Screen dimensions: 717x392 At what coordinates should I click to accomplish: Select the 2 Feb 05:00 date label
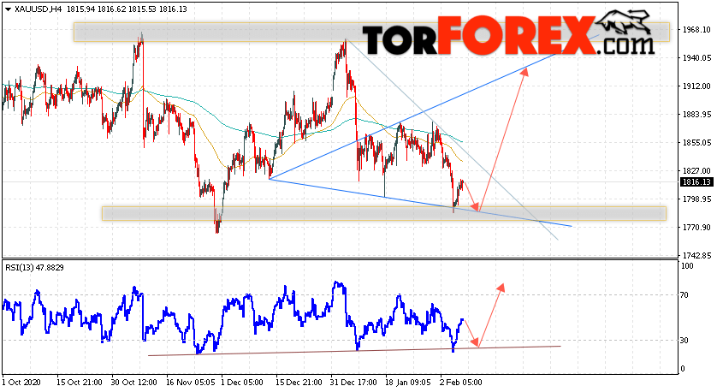[x=460, y=383]
